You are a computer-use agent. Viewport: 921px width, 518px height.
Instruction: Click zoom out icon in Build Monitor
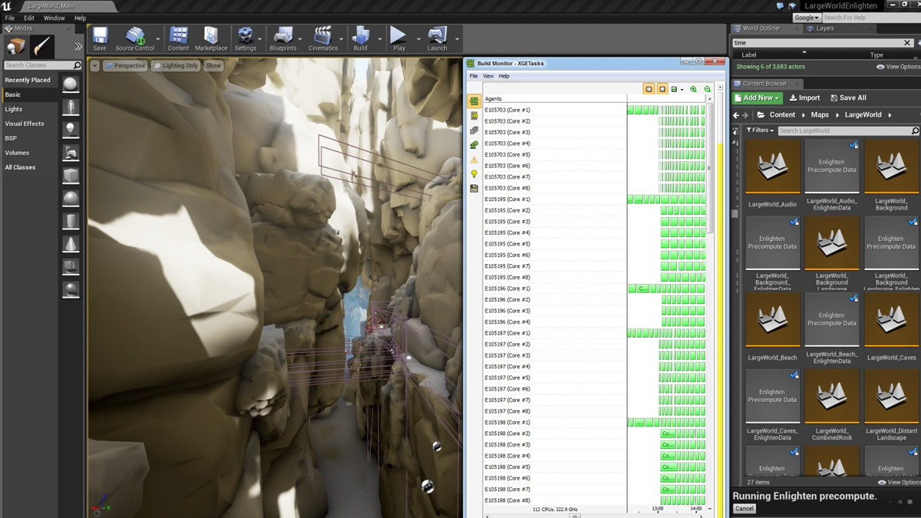click(708, 89)
